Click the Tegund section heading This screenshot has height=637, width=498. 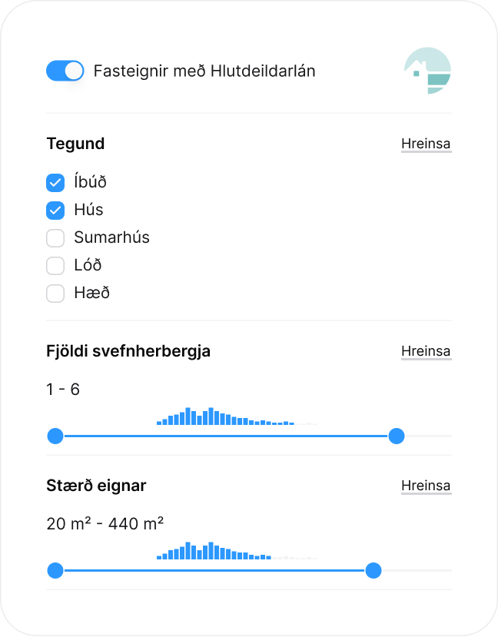click(75, 144)
